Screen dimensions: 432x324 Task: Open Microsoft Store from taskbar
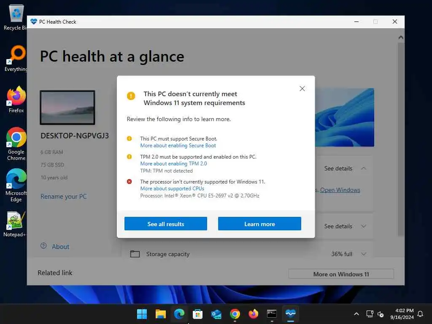(197, 314)
